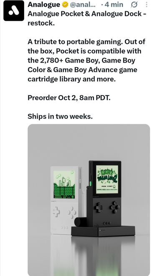This screenshot has height=276, width=154.
Task: Open the Analogue profile avatar
Action: (14, 10)
